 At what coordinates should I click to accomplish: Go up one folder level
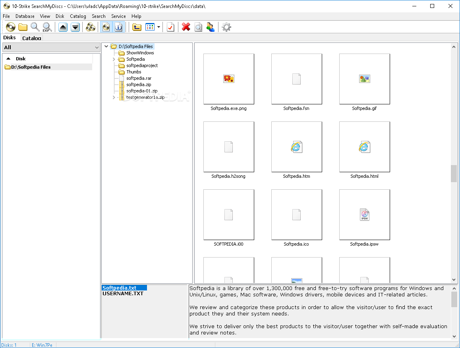(137, 27)
